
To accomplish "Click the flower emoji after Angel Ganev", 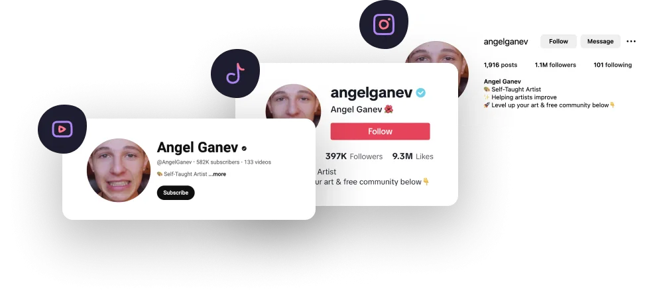I will pyautogui.click(x=389, y=109).
